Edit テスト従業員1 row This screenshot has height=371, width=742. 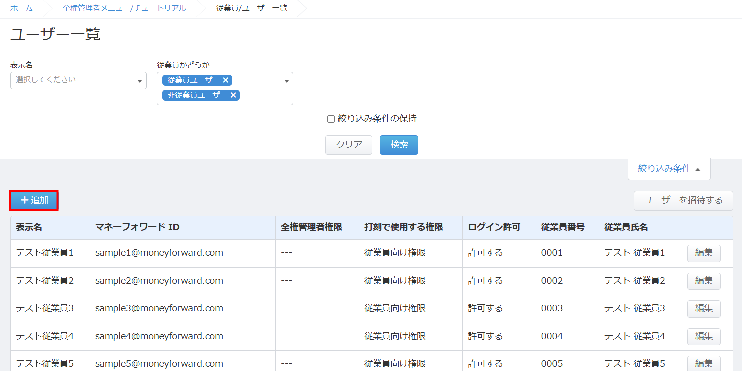click(x=703, y=253)
